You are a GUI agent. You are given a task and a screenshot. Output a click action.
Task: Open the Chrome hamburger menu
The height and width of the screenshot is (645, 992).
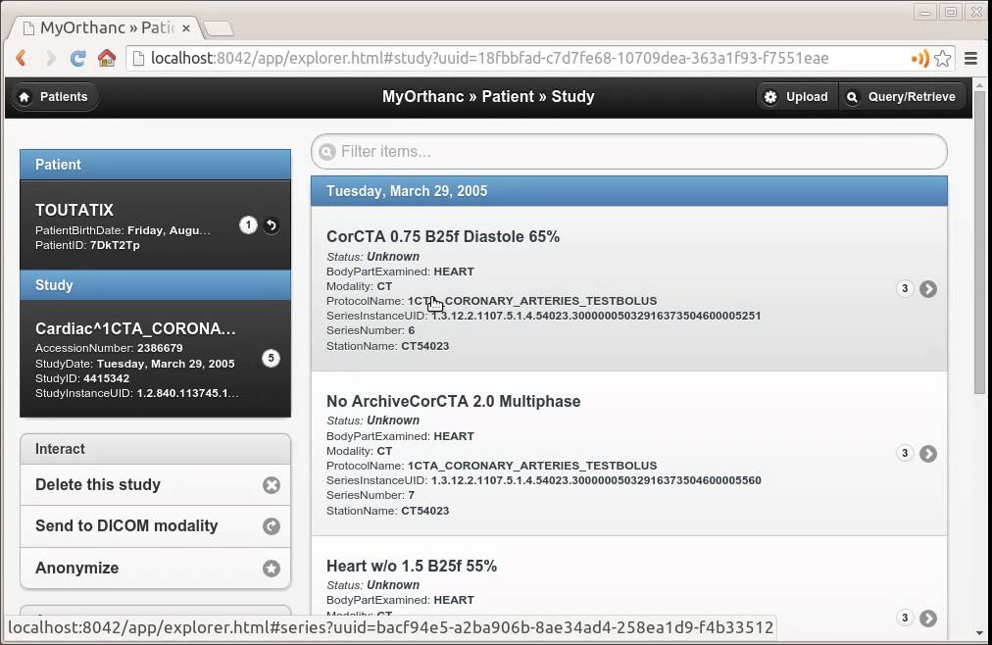tap(970, 58)
